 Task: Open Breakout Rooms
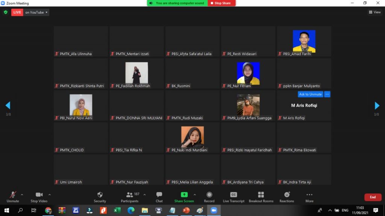pyautogui.click(x=261, y=195)
